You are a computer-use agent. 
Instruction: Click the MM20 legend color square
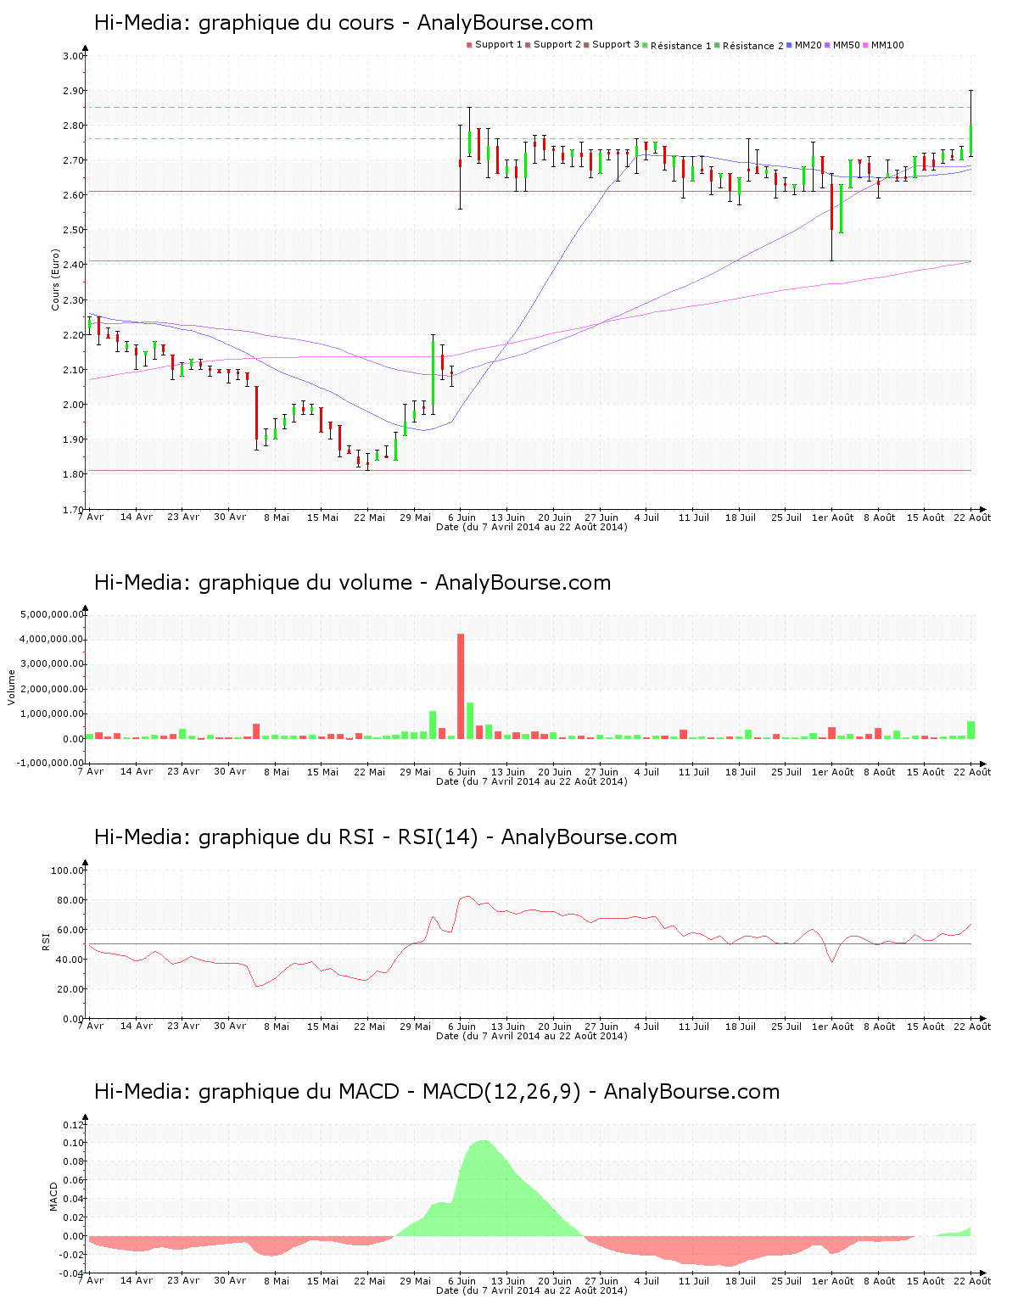click(789, 45)
